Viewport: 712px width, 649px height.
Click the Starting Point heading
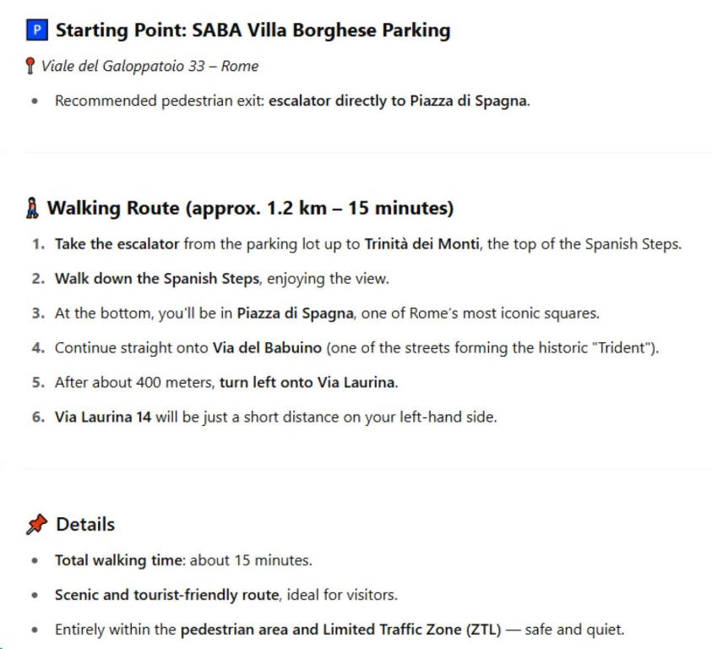[x=253, y=31]
